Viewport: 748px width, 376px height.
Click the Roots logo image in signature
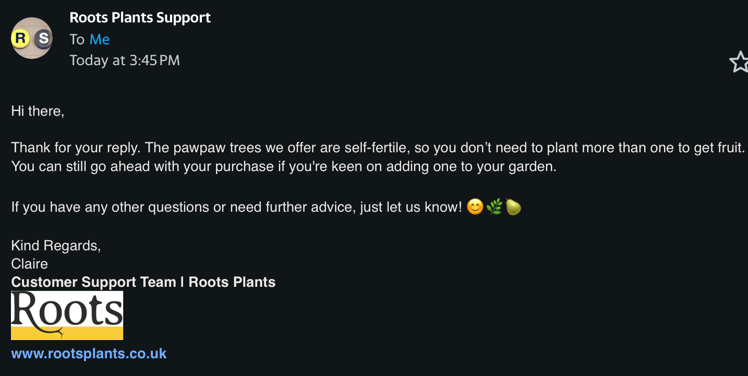[x=67, y=316]
